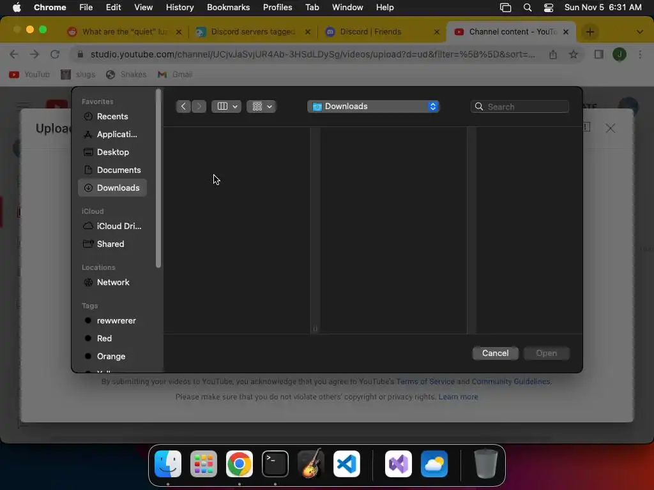Open the item grouping dropdown
The height and width of the screenshot is (490, 654).
pyautogui.click(x=261, y=107)
